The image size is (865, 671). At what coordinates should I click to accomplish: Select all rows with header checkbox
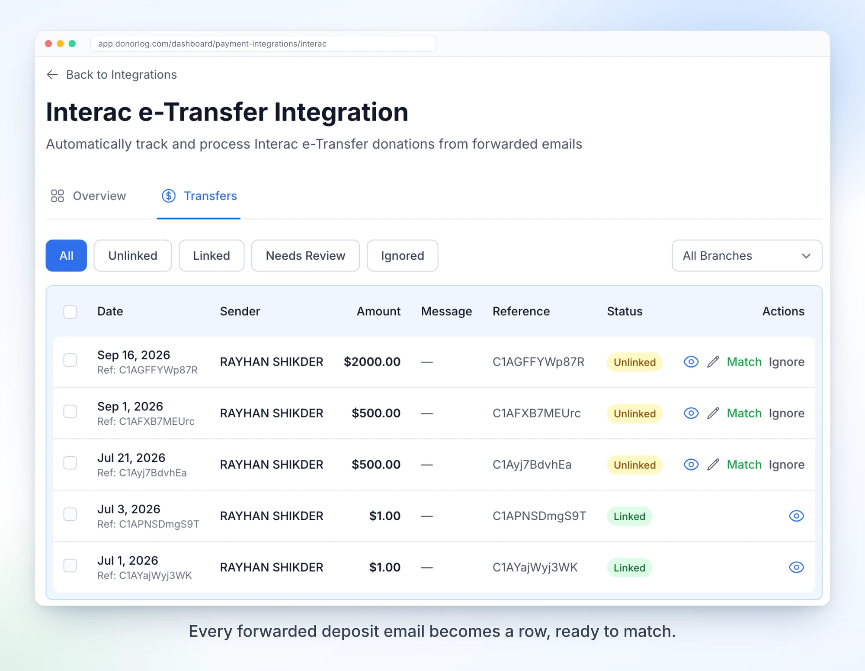(x=70, y=312)
